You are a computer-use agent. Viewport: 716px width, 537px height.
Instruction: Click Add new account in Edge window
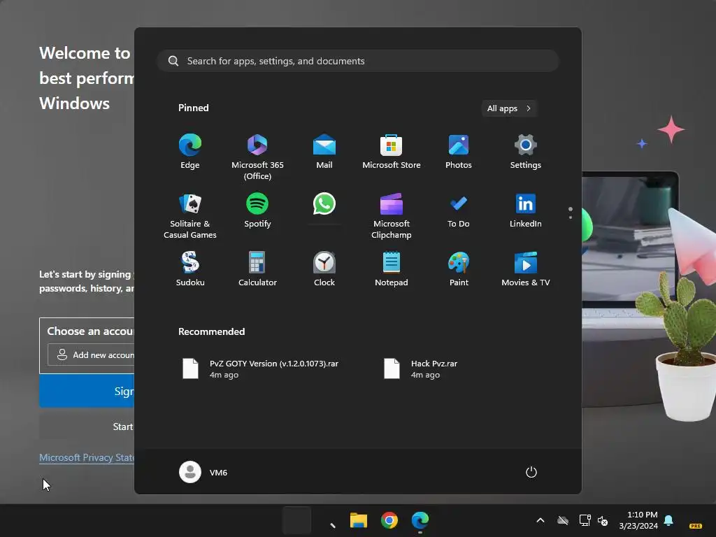point(92,355)
